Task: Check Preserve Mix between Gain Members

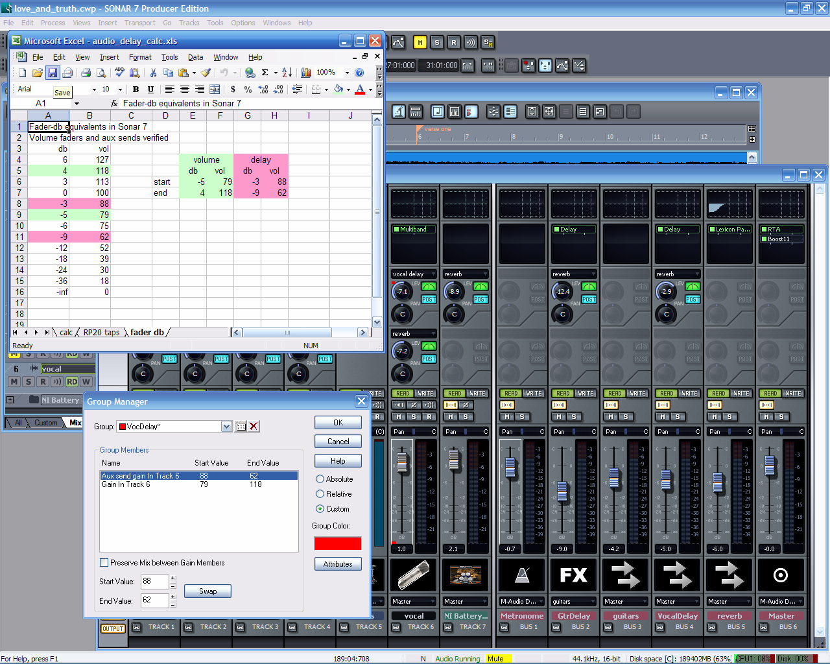Action: 104,563
